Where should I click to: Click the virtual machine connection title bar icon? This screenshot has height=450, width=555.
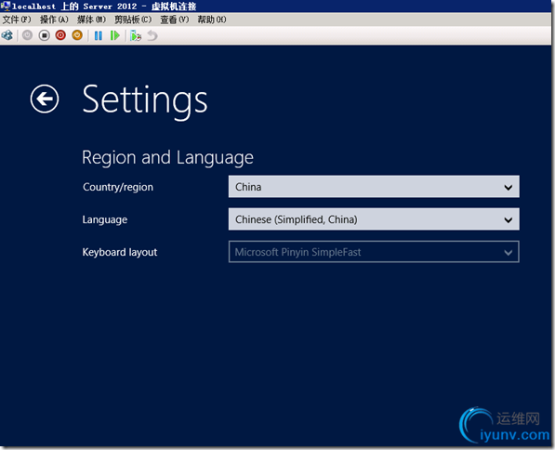(6, 6)
